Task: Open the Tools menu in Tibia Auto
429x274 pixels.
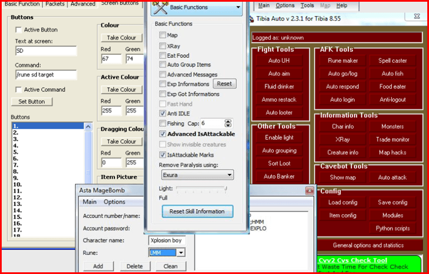Action: (x=307, y=6)
